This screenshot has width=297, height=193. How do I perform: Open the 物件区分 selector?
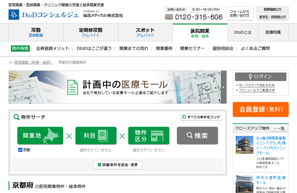coord(148,136)
